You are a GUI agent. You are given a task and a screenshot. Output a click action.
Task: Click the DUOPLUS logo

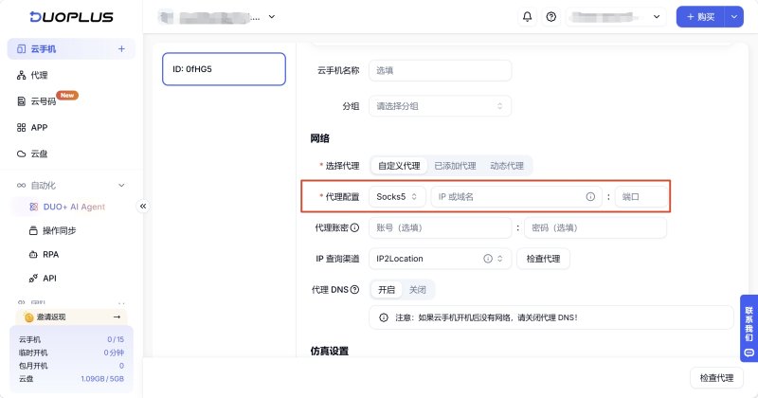(x=71, y=17)
